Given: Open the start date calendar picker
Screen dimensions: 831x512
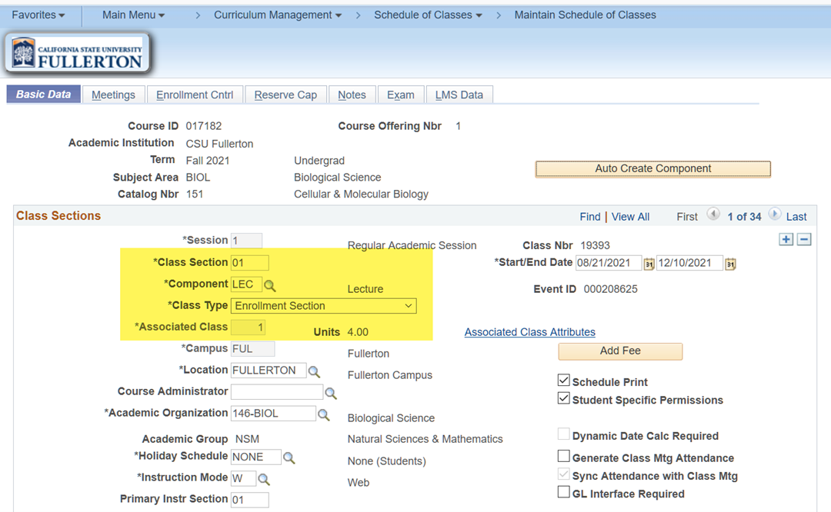Looking at the screenshot, I should tap(649, 264).
